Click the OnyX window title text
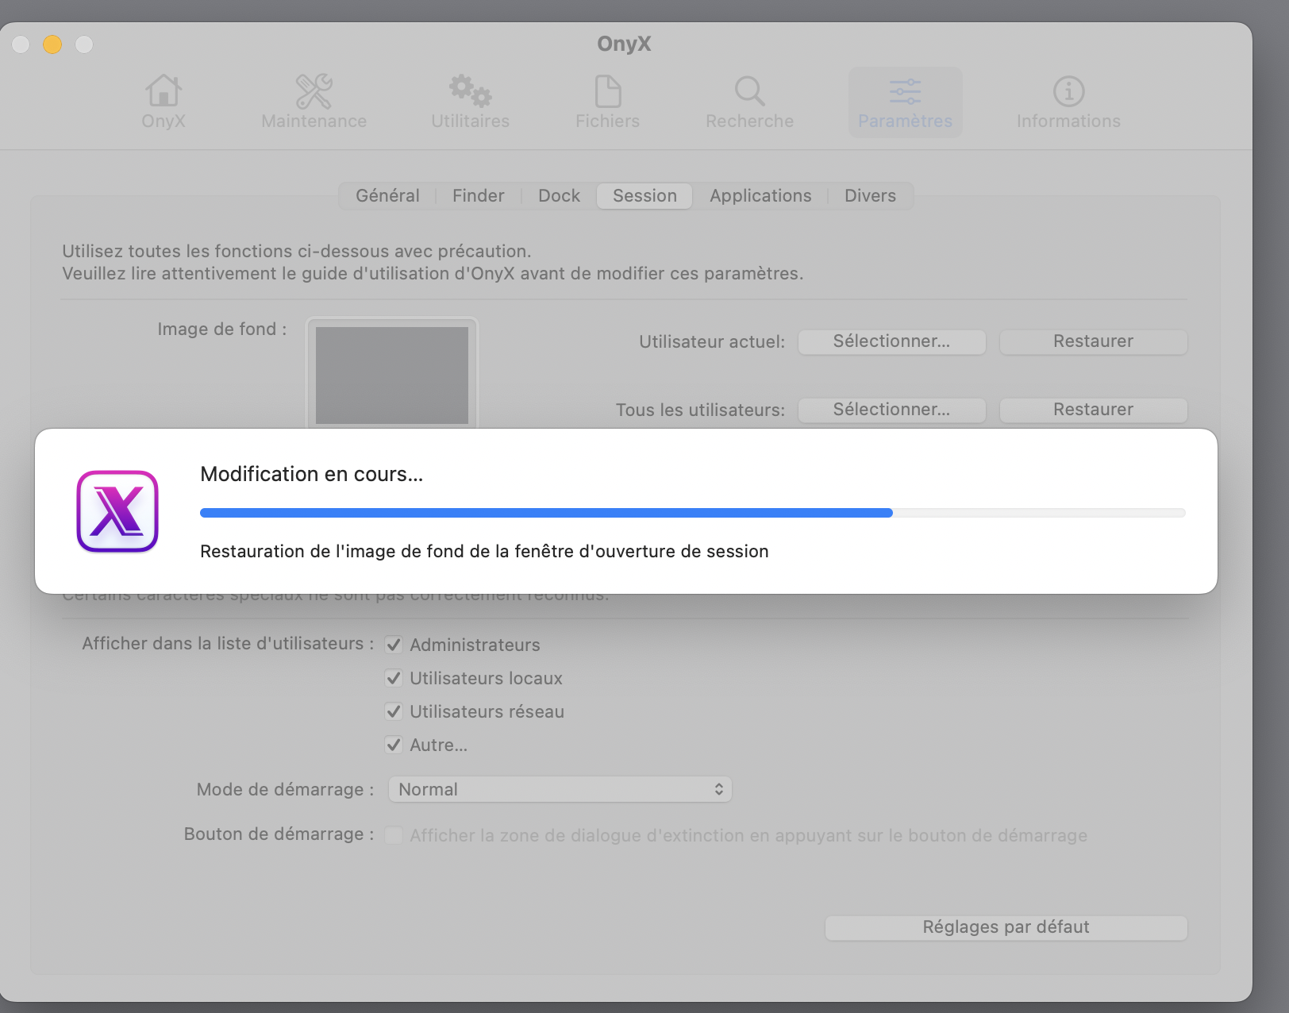This screenshot has height=1013, width=1289. (625, 44)
